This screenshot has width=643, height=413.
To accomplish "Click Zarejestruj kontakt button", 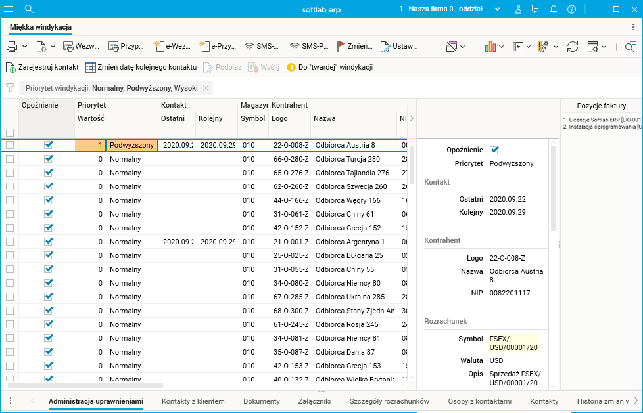I will click(43, 67).
